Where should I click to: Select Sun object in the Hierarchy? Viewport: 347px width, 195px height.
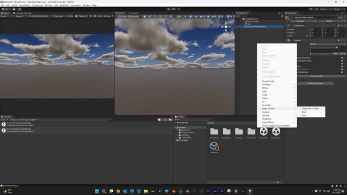pyautogui.click(x=249, y=24)
